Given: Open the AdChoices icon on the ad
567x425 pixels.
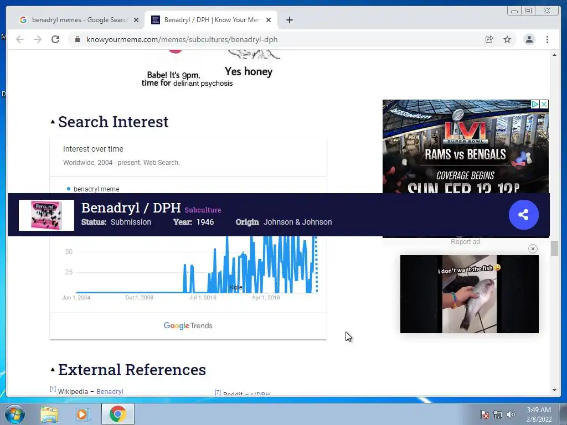Looking at the screenshot, I should click(x=535, y=105).
